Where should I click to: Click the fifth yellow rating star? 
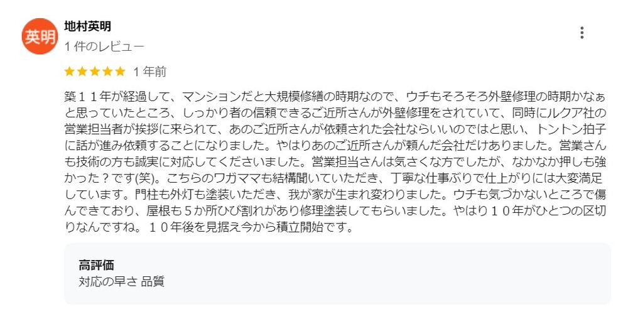(x=121, y=72)
